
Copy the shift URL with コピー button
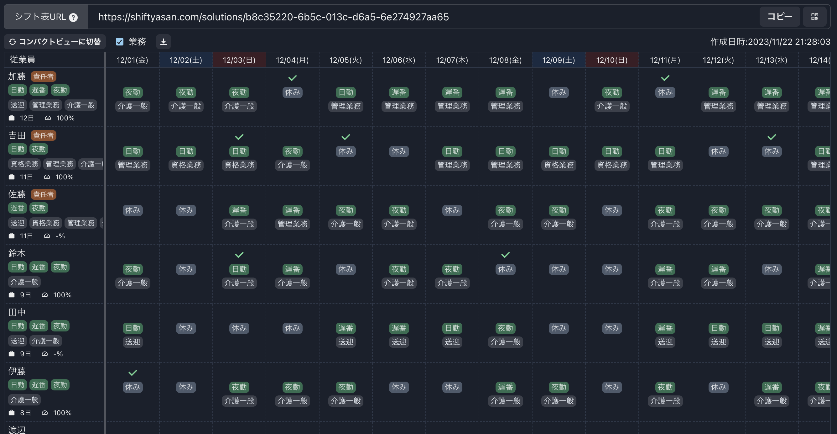click(x=779, y=17)
